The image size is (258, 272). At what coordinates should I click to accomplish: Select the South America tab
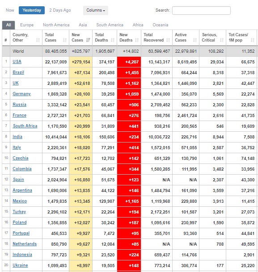pos(110,25)
